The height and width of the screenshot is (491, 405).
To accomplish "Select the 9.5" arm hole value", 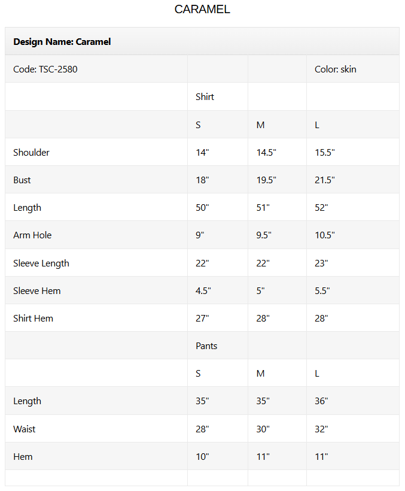I will tap(264, 235).
